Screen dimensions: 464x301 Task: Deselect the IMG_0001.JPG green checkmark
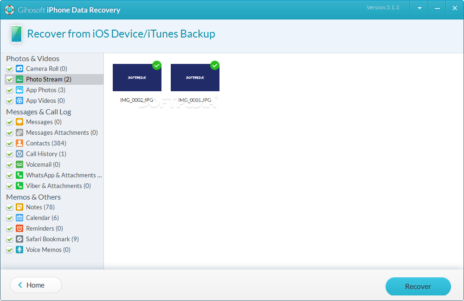pos(215,65)
